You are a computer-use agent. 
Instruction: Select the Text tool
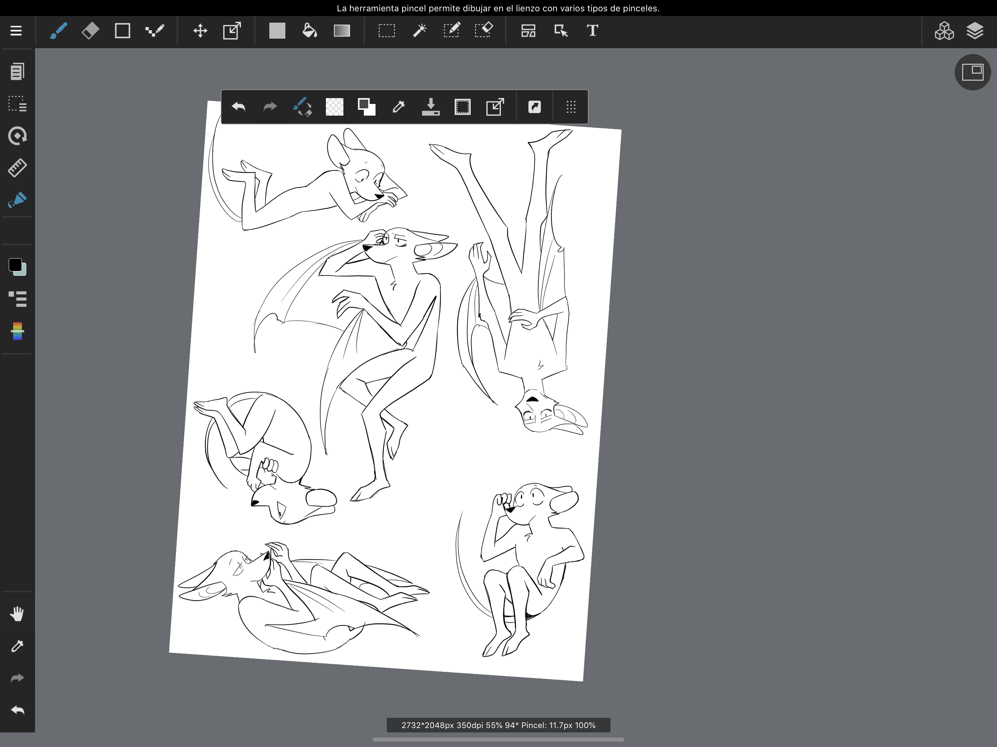tap(592, 31)
